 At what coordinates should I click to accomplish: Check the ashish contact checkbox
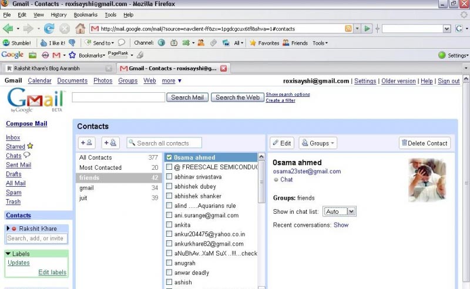(x=169, y=282)
